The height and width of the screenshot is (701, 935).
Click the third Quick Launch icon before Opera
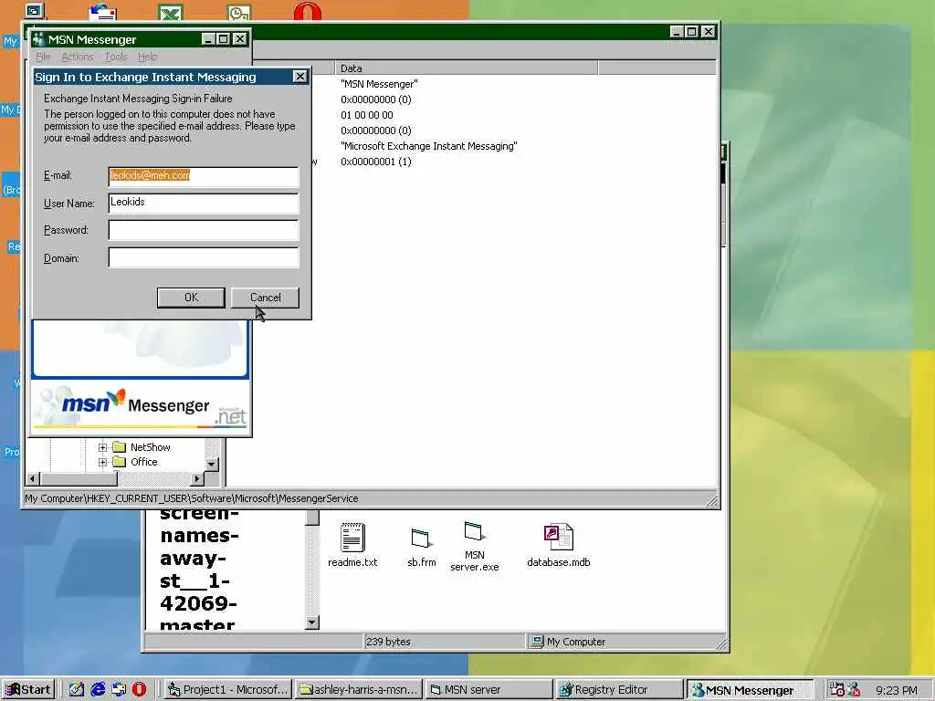pyautogui.click(x=119, y=690)
